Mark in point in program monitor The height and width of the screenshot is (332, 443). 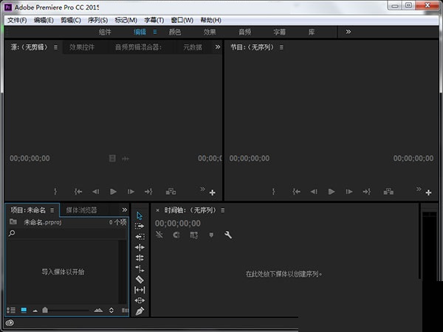click(273, 192)
